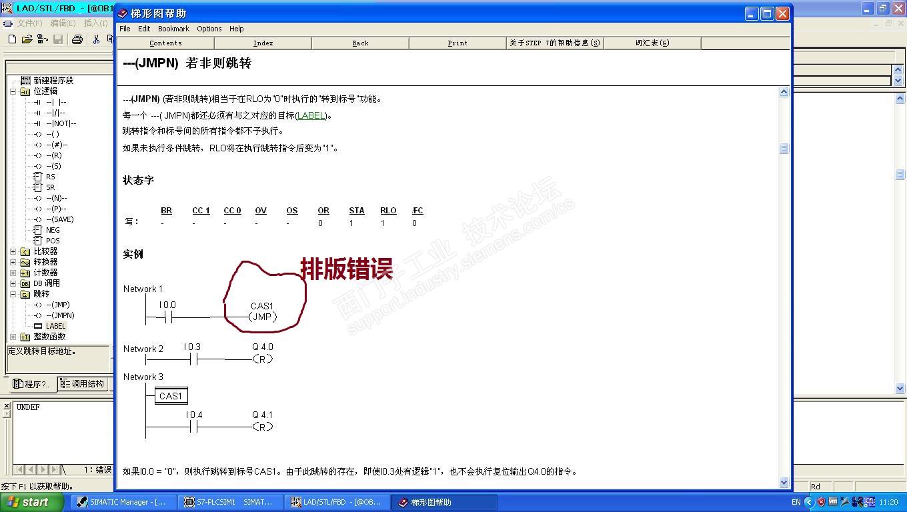
Task: Click the red security shield tray icon
Action: coord(821,503)
